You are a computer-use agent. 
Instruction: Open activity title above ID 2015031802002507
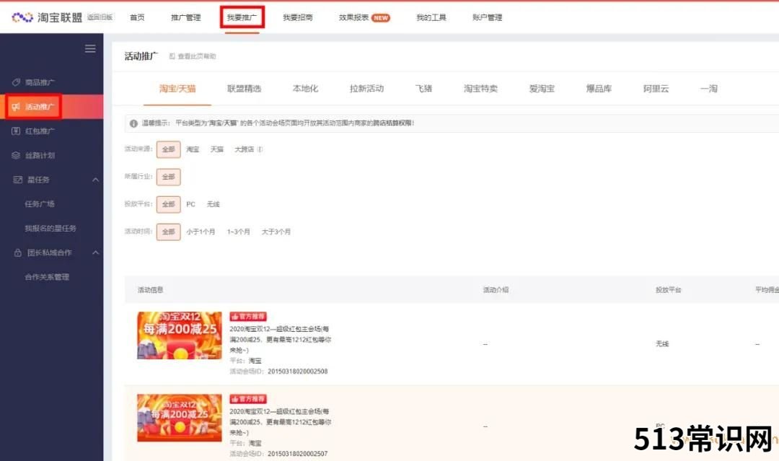click(x=280, y=422)
